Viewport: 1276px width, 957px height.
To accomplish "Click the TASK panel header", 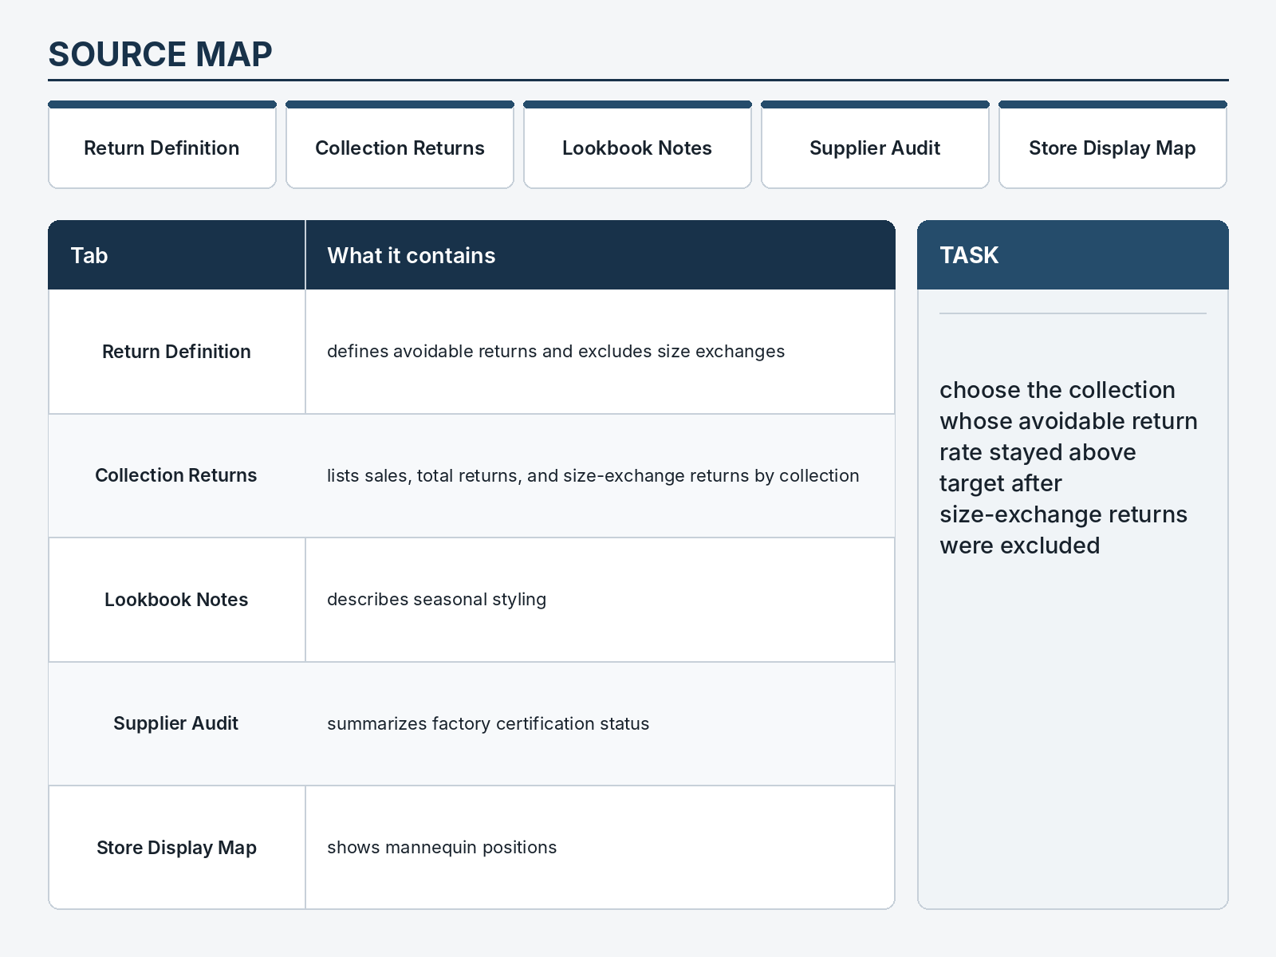I will pyautogui.click(x=1073, y=255).
